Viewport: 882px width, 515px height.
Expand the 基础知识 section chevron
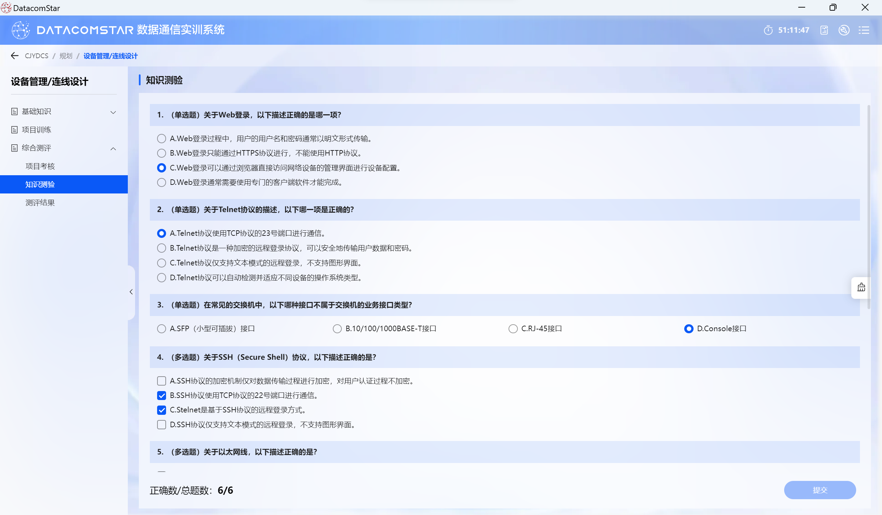113,112
